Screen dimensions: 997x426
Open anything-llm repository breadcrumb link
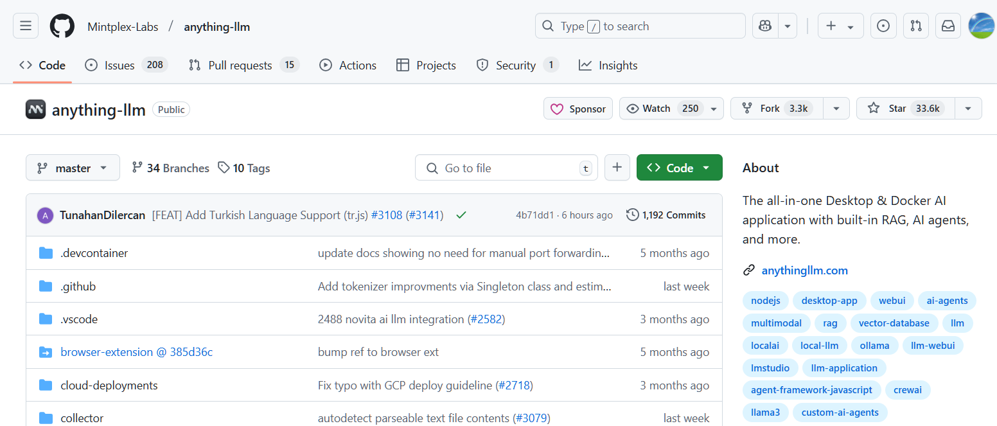click(217, 26)
